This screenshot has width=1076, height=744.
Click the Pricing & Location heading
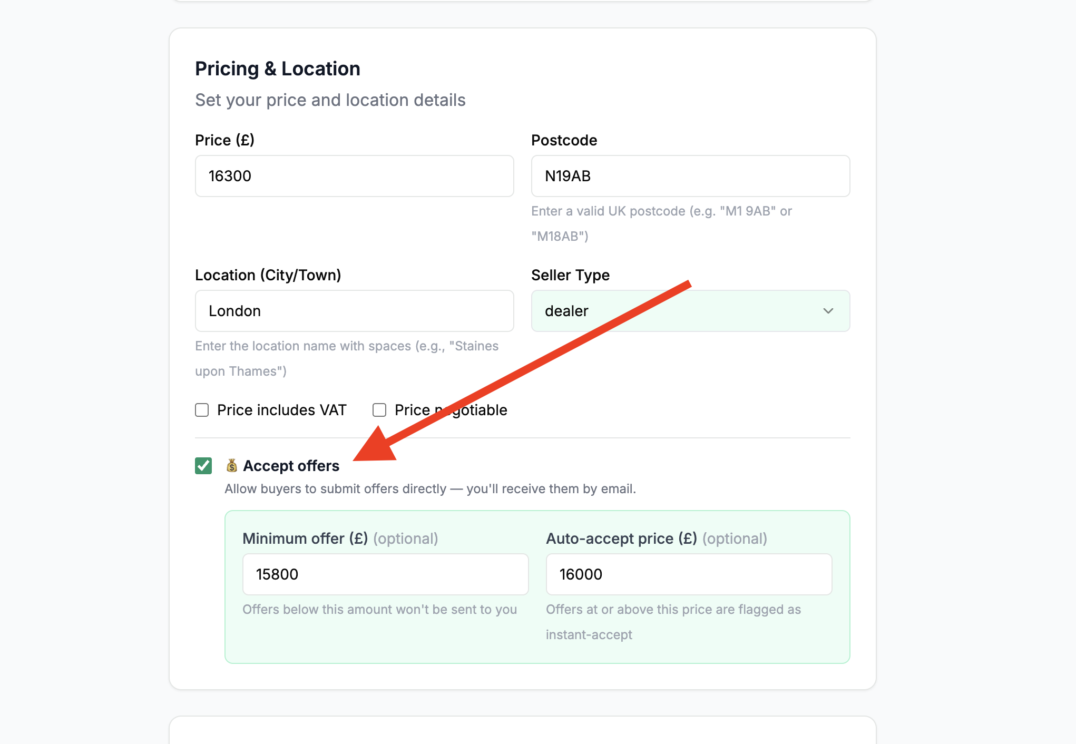click(278, 68)
